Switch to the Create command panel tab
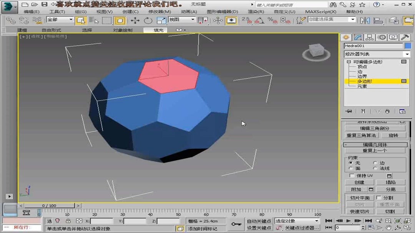 click(345, 37)
